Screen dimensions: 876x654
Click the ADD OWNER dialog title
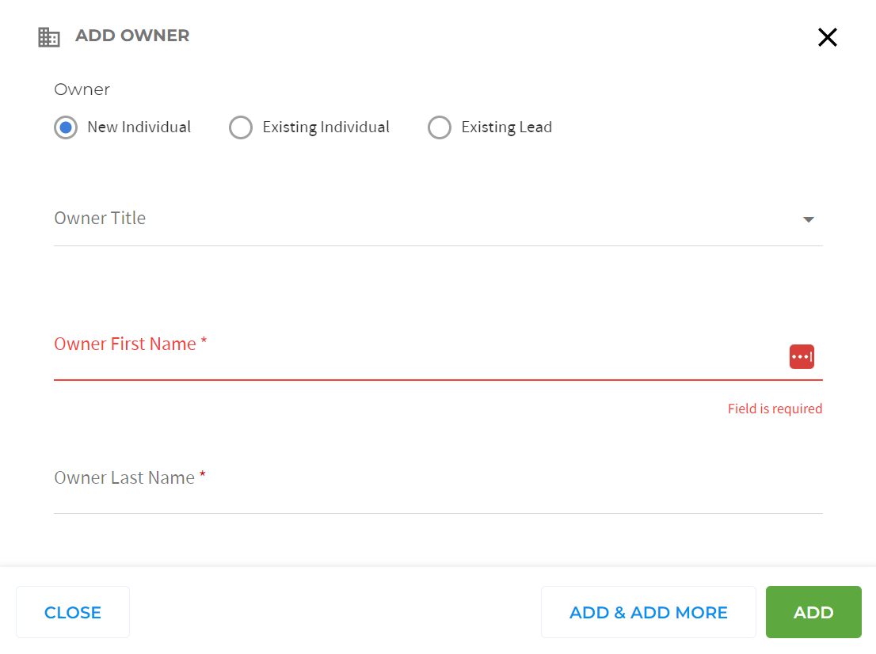[132, 36]
